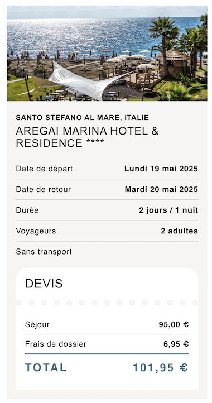Select the Date de retour row
This screenshot has width=212, height=403.
coord(107,190)
